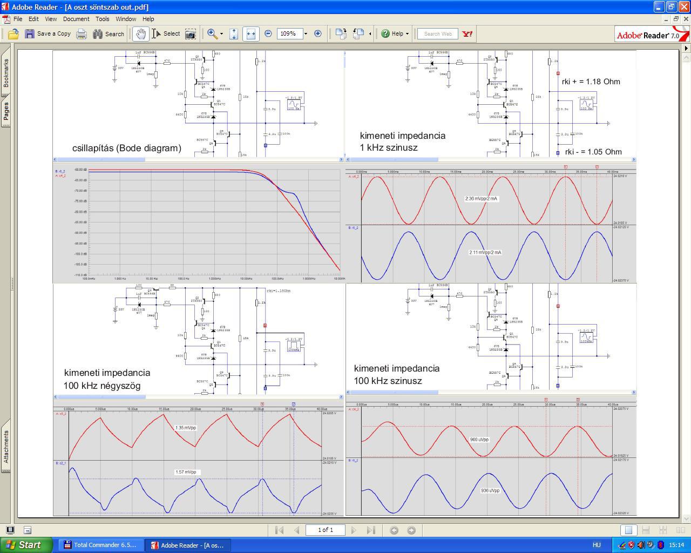Go to the last page
Image resolution: width=691 pixels, height=553 pixels.
pyautogui.click(x=371, y=530)
